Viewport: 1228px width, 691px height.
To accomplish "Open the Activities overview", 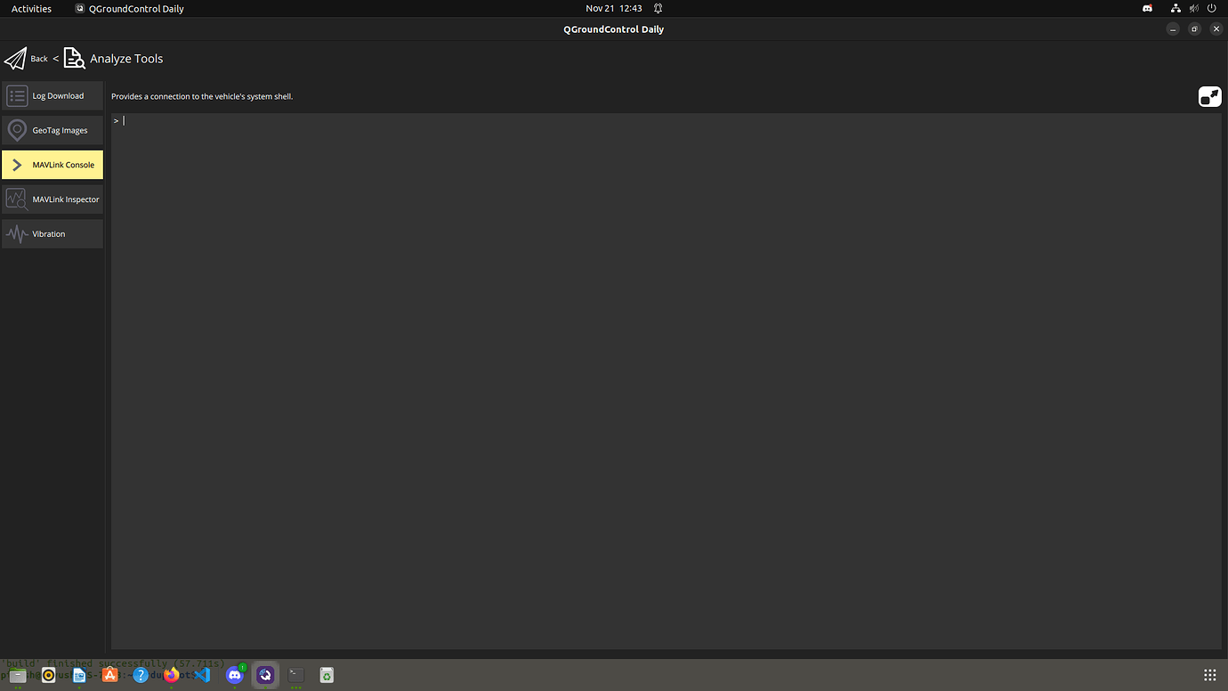I will pos(31,9).
